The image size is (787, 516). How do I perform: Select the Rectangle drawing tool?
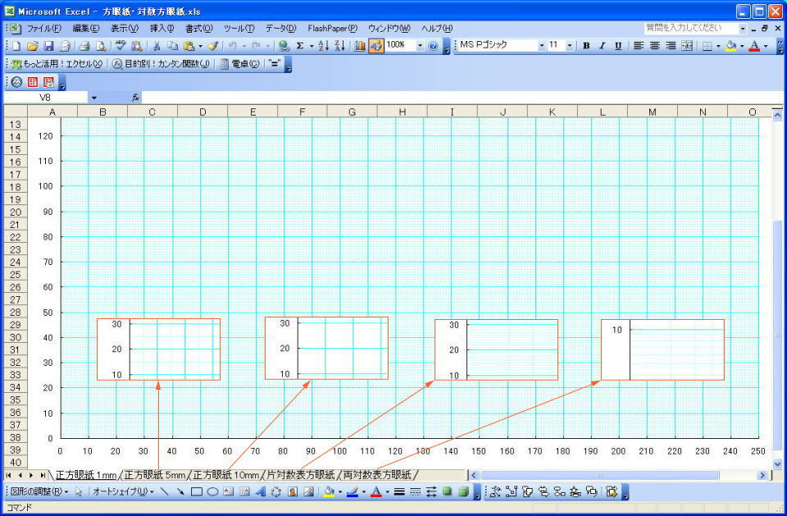(196, 492)
